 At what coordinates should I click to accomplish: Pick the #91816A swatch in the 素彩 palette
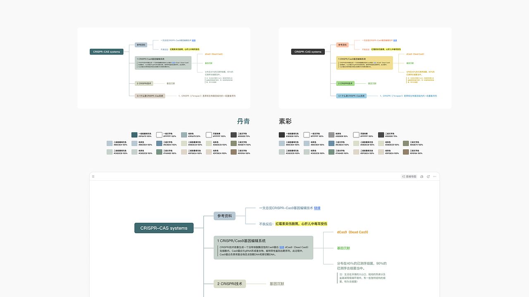tap(406, 152)
